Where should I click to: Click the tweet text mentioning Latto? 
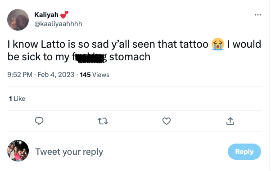[134, 50]
